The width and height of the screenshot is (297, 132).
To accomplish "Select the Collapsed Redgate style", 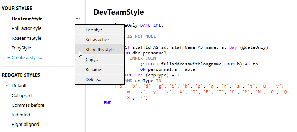I will pos(21,96).
